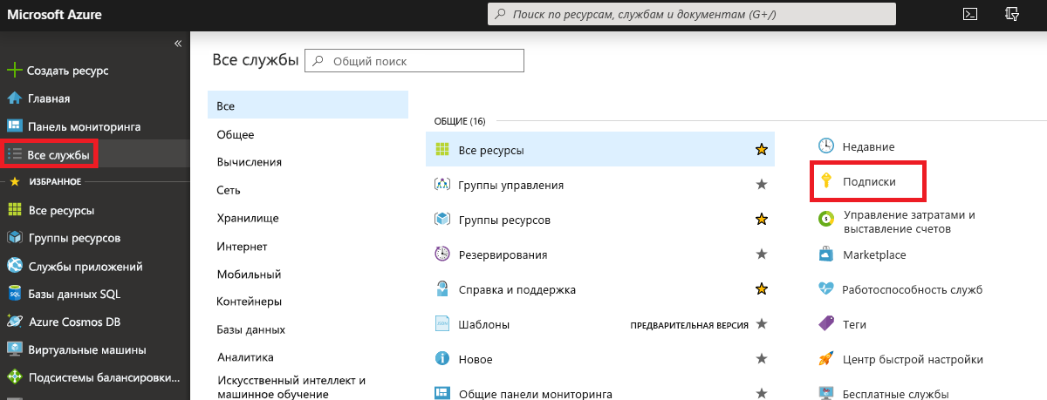Click the Главная label in the sidebar
Screen dimensions: 1047x400
49,98
